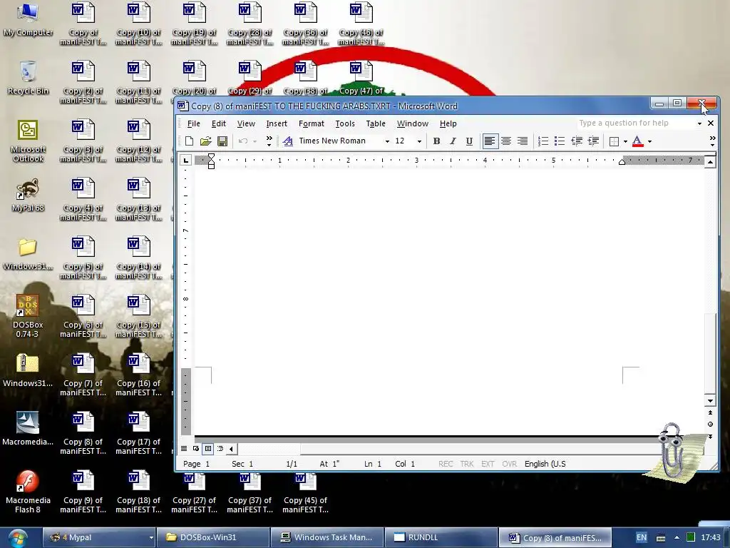Expand the Times New Roman font list
Image resolution: width=730 pixels, height=548 pixels.
[387, 142]
